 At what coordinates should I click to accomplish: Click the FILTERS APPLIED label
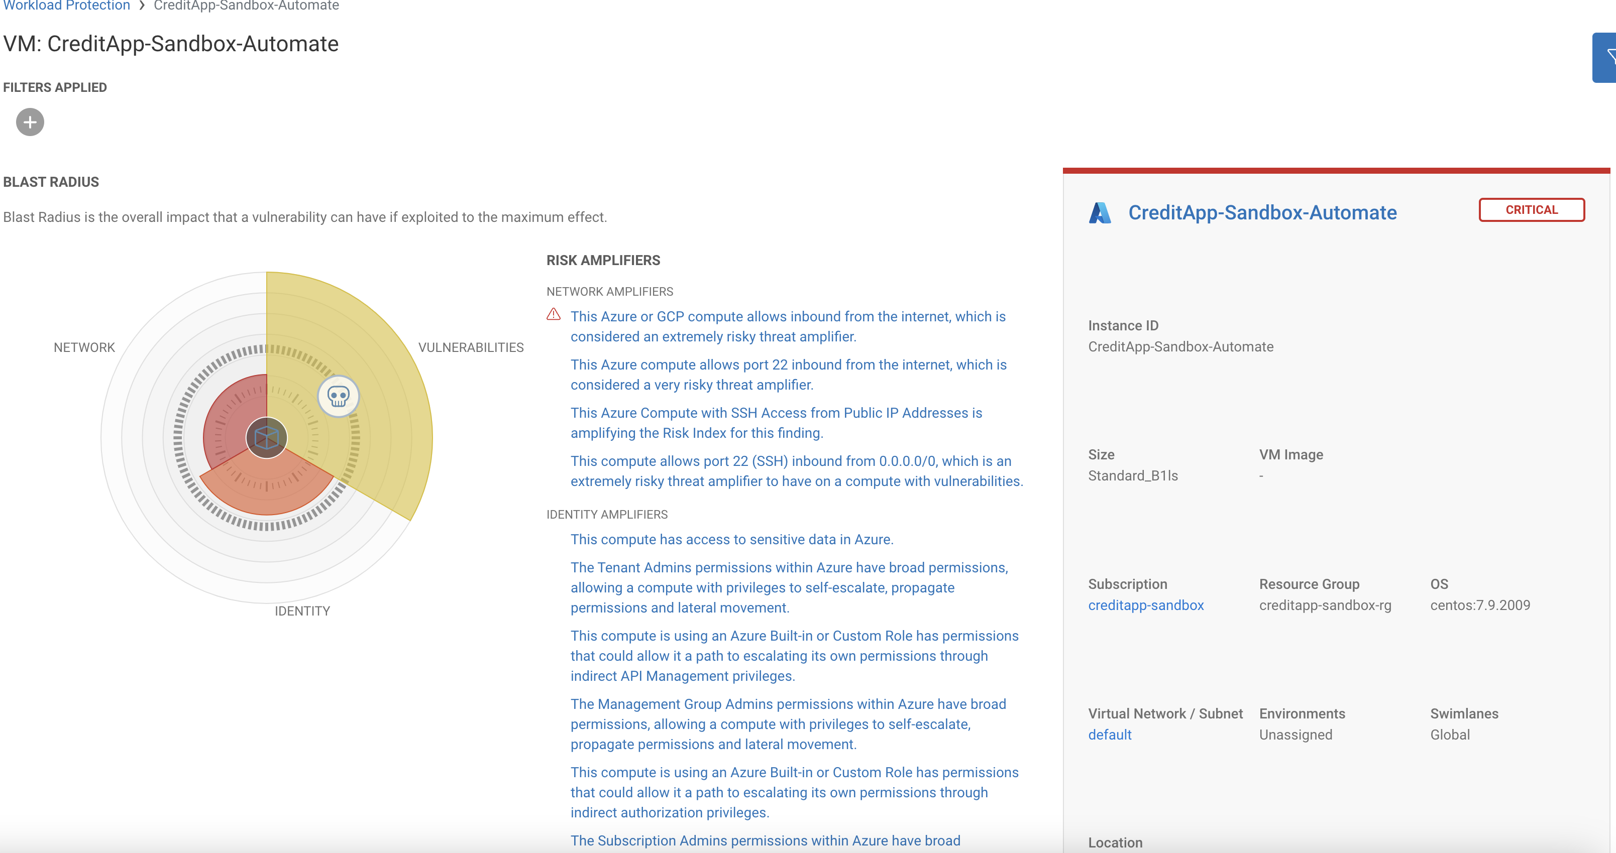pos(55,87)
